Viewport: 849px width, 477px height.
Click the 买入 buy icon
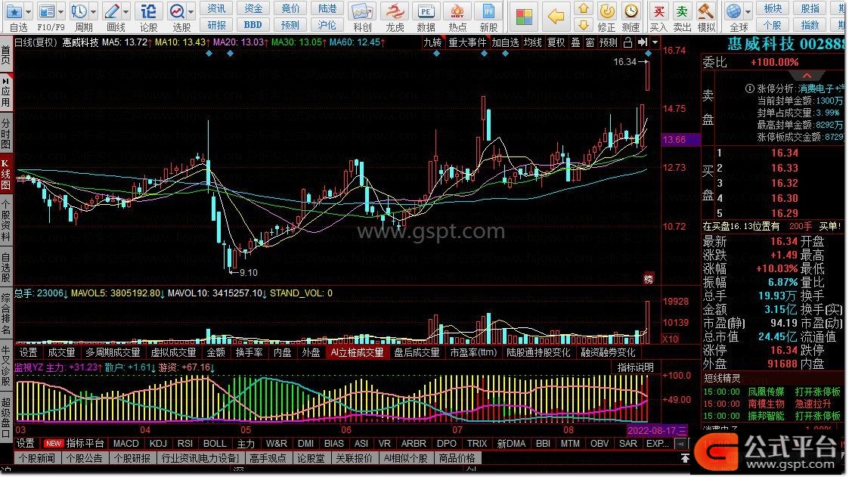click(658, 11)
